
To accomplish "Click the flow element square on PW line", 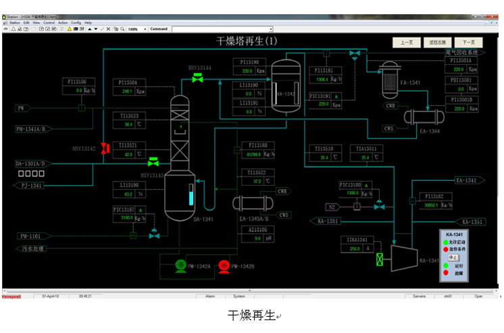I will (82, 108).
